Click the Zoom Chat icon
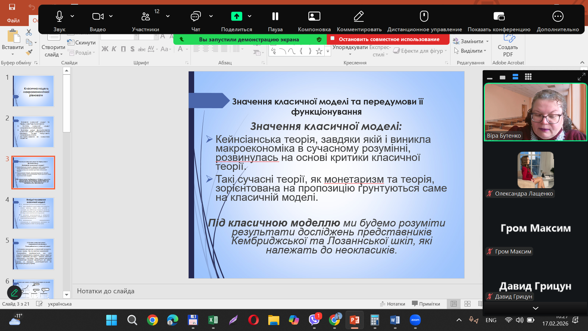 pyautogui.click(x=195, y=16)
